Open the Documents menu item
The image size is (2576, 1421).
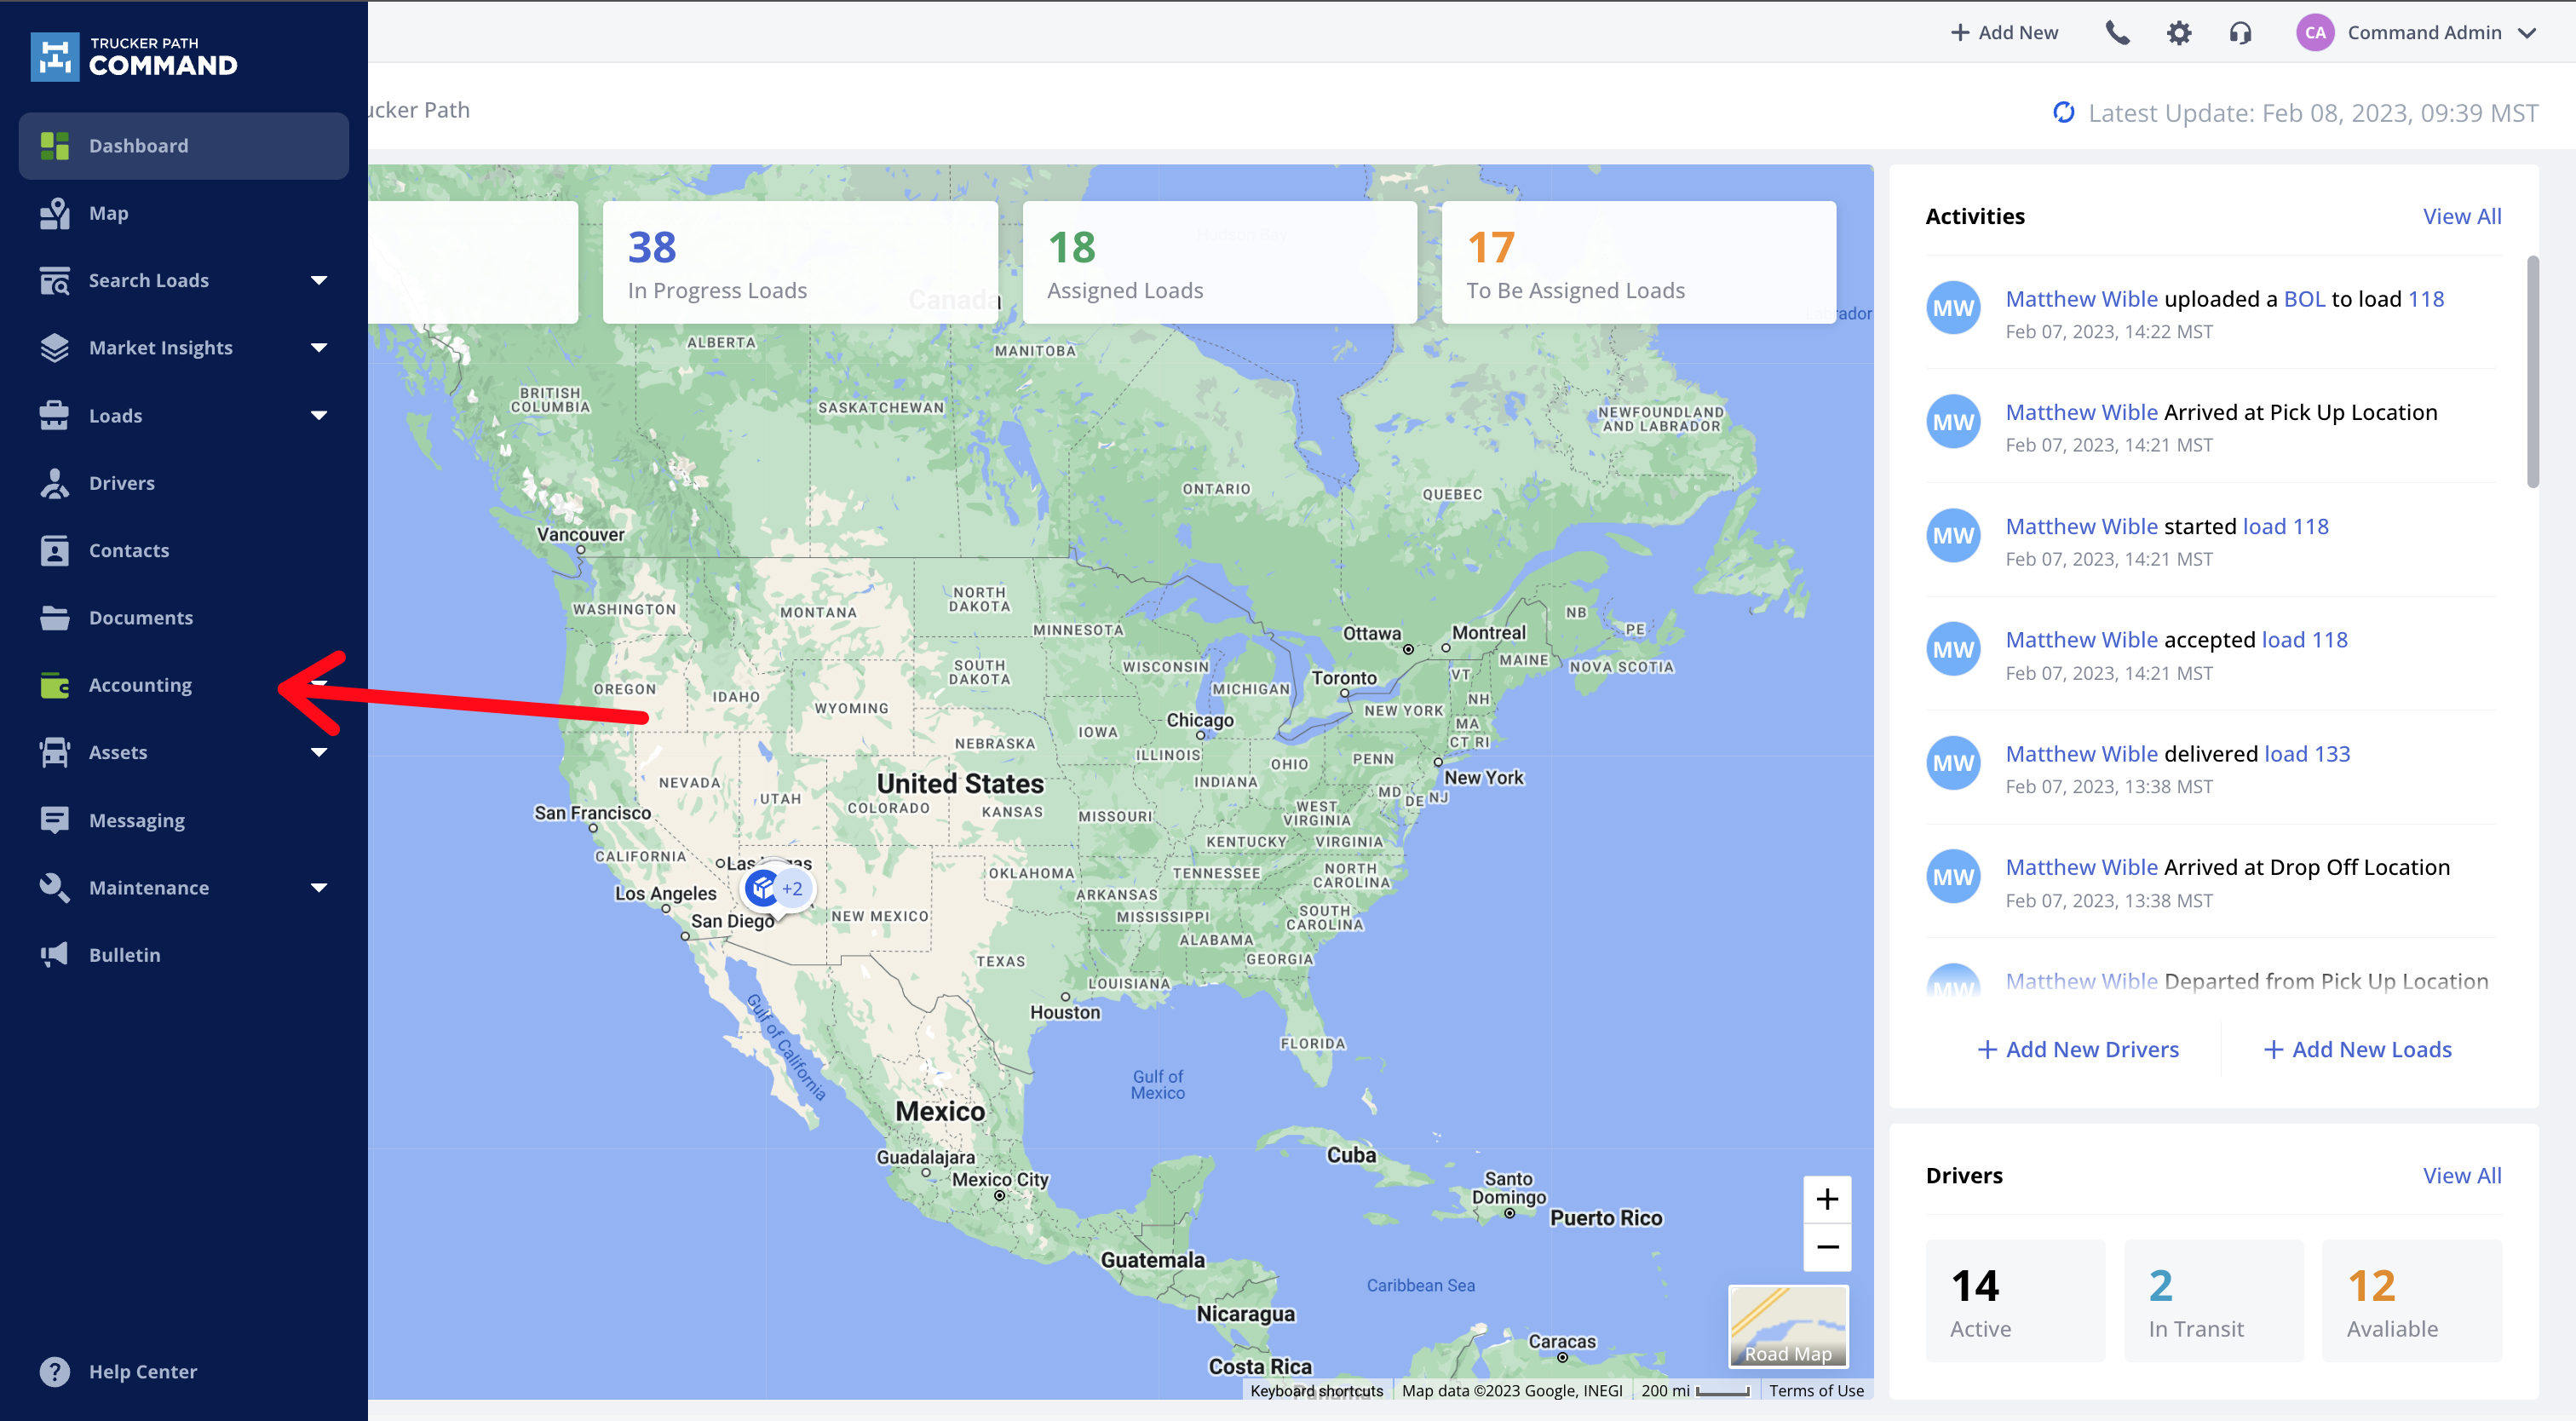pyautogui.click(x=184, y=618)
